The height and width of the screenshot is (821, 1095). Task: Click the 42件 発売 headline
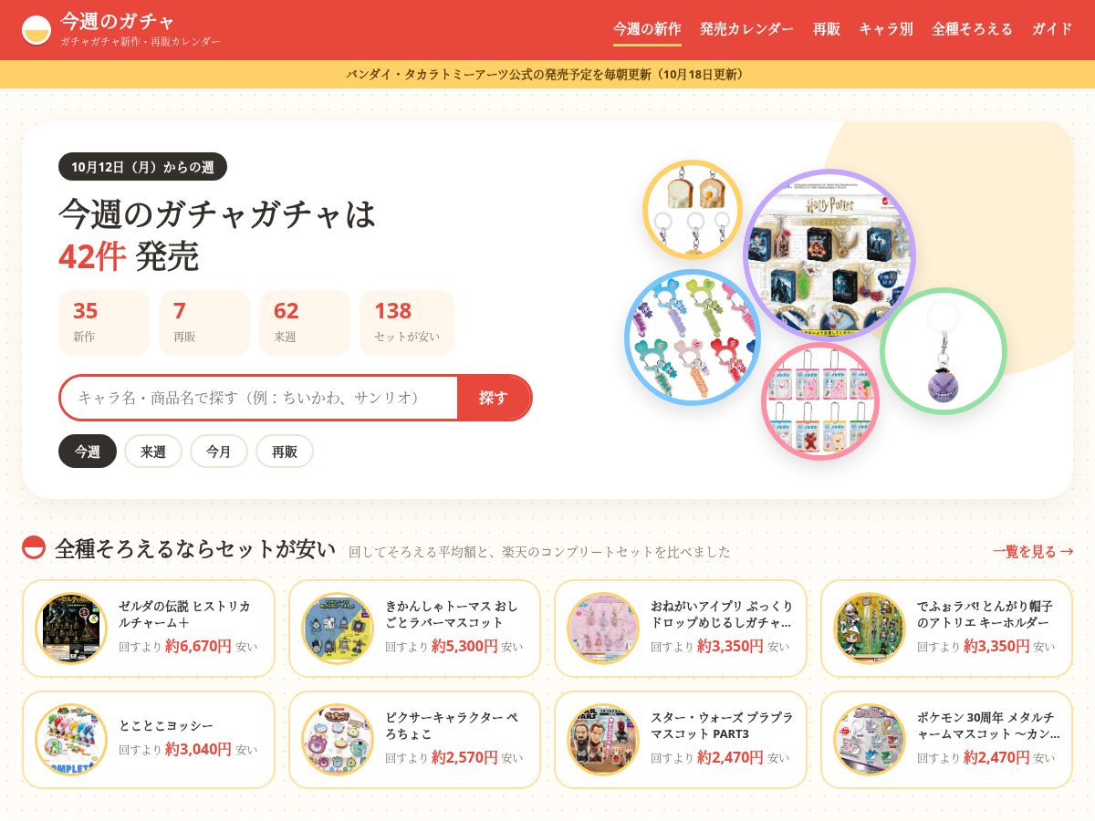coord(129,256)
